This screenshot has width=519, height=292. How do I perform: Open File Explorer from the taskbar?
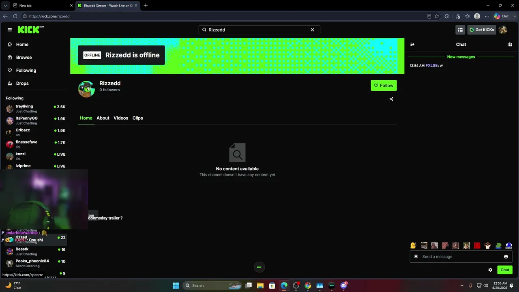tap(260, 286)
